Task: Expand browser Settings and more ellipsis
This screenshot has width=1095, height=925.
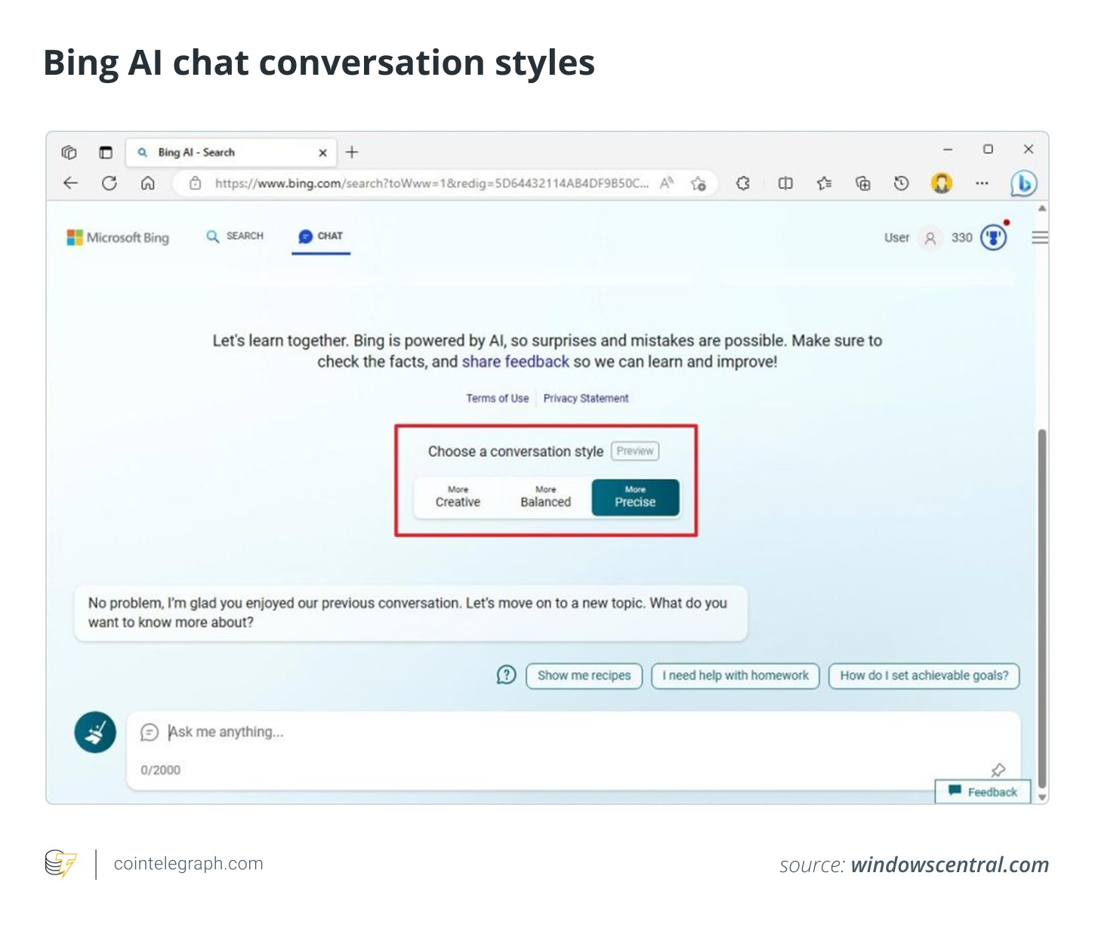Action: 982,183
